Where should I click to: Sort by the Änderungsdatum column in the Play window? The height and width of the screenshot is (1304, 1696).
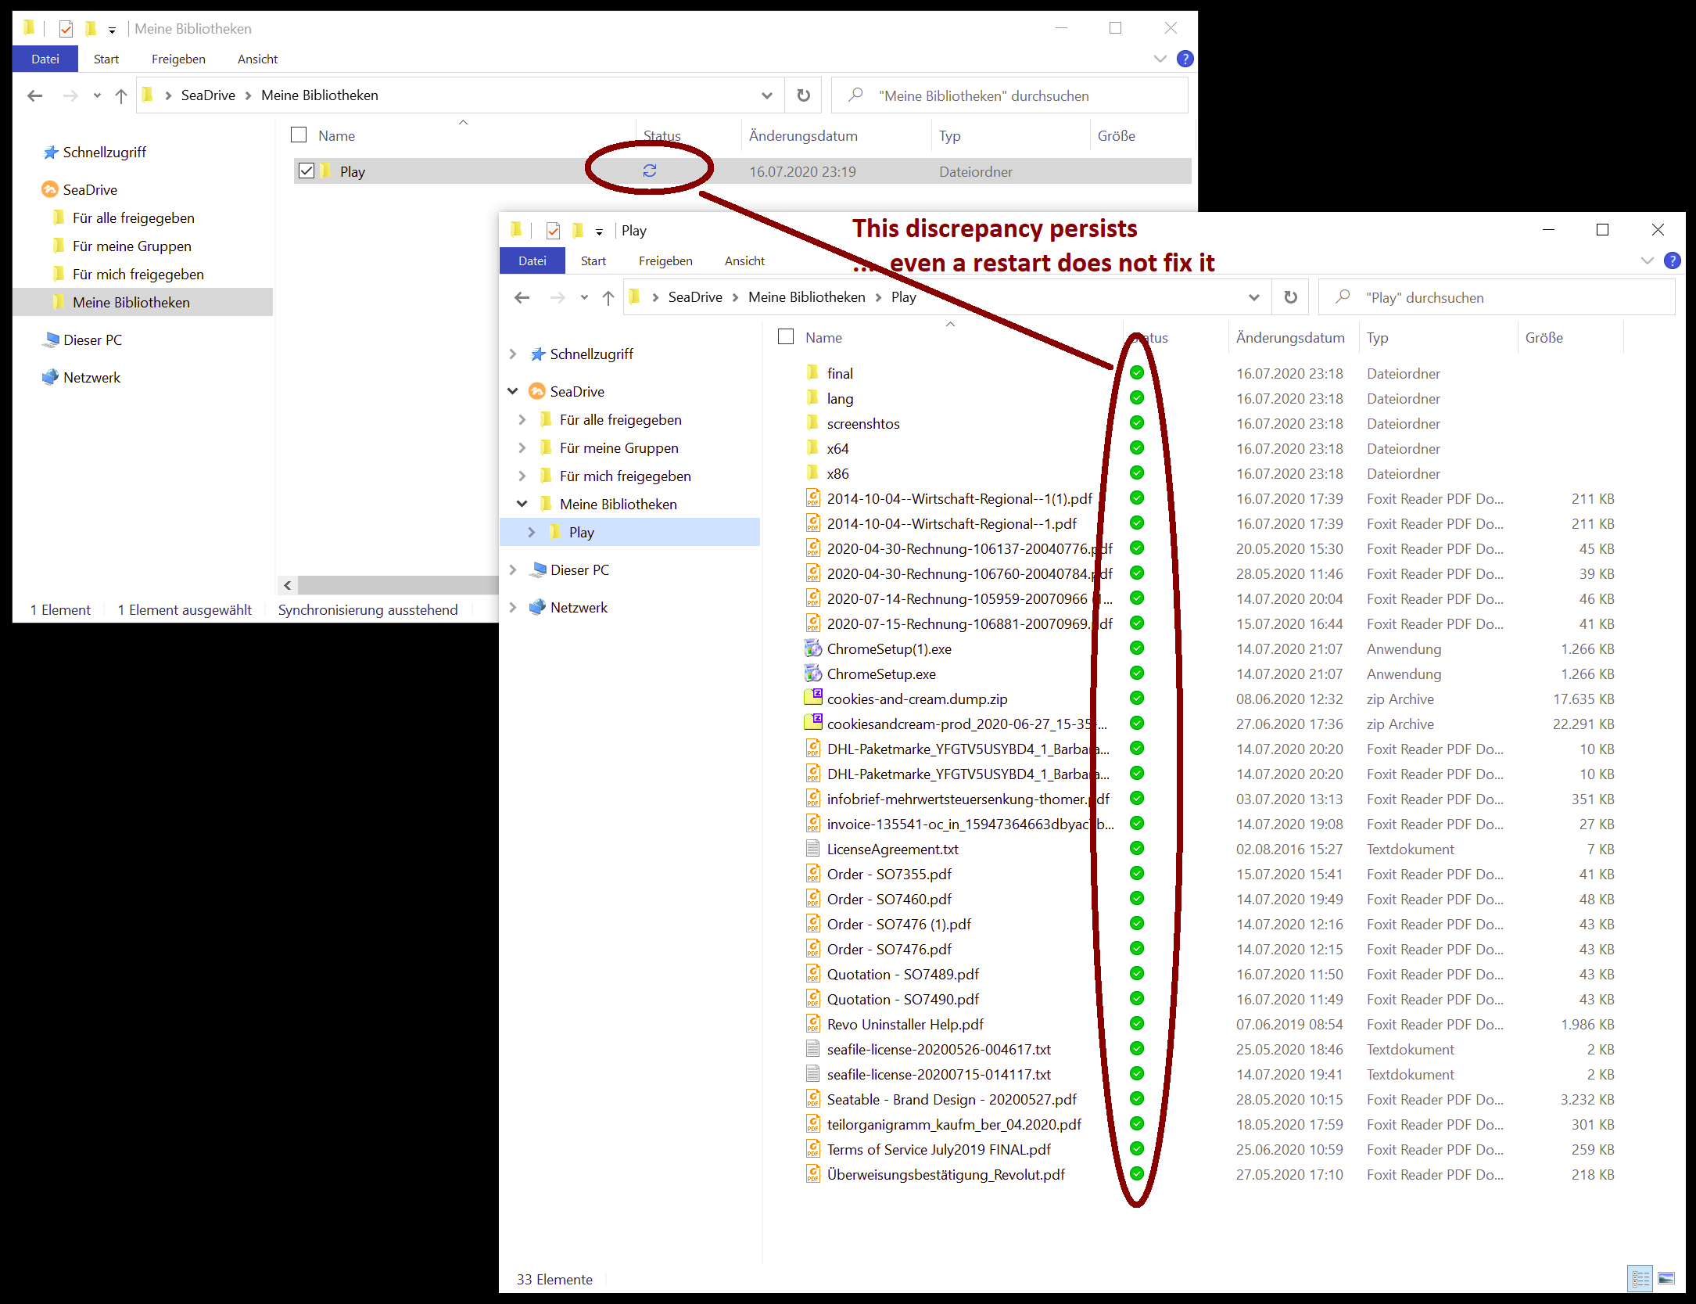tap(1289, 337)
